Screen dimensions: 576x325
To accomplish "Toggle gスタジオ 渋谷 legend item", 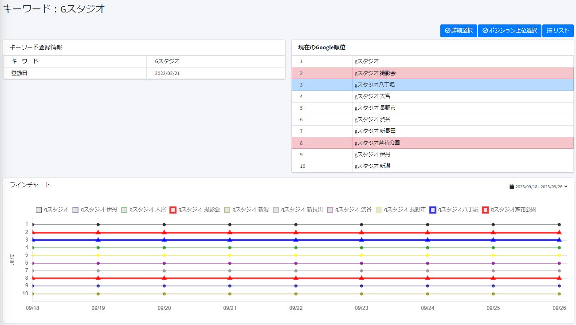I will 330,210.
